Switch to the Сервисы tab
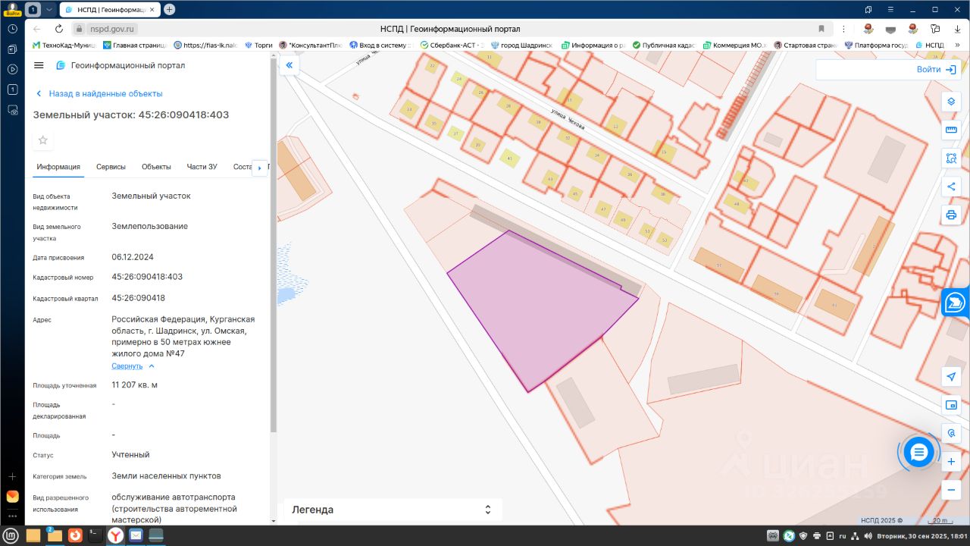This screenshot has width=970, height=546. pyautogui.click(x=111, y=167)
